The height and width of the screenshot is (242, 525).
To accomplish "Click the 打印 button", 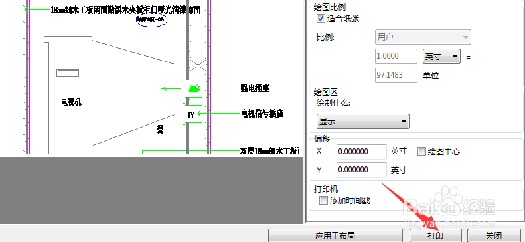I will click(435, 235).
